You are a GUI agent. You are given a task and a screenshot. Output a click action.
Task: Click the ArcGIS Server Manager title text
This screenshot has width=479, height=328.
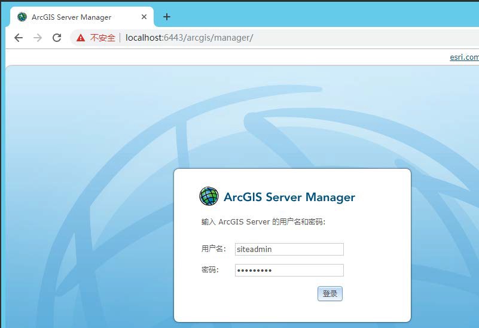pos(289,197)
